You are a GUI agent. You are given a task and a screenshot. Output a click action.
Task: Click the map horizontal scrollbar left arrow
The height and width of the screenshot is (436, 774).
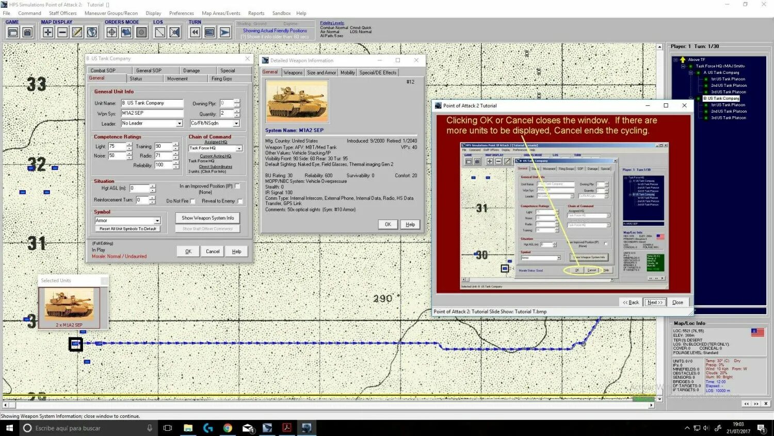coord(5,406)
